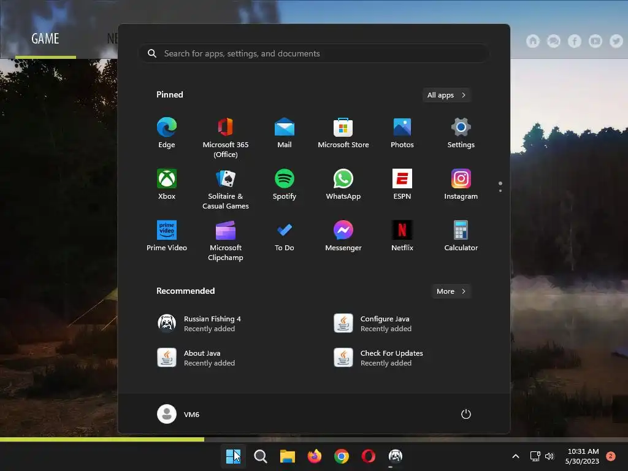Viewport: 628px width, 471px height.
Task: Expand More recommended items
Action: click(x=451, y=291)
